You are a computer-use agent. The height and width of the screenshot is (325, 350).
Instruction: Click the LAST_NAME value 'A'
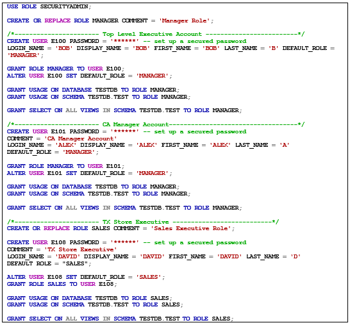point(285,145)
